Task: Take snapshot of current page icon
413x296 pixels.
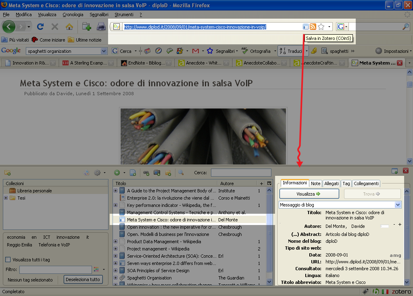Action: (x=157, y=173)
